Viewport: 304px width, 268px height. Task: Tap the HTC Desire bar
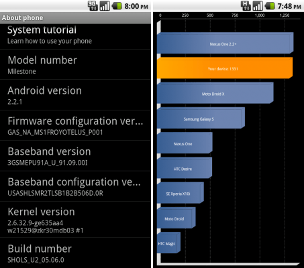(185, 168)
